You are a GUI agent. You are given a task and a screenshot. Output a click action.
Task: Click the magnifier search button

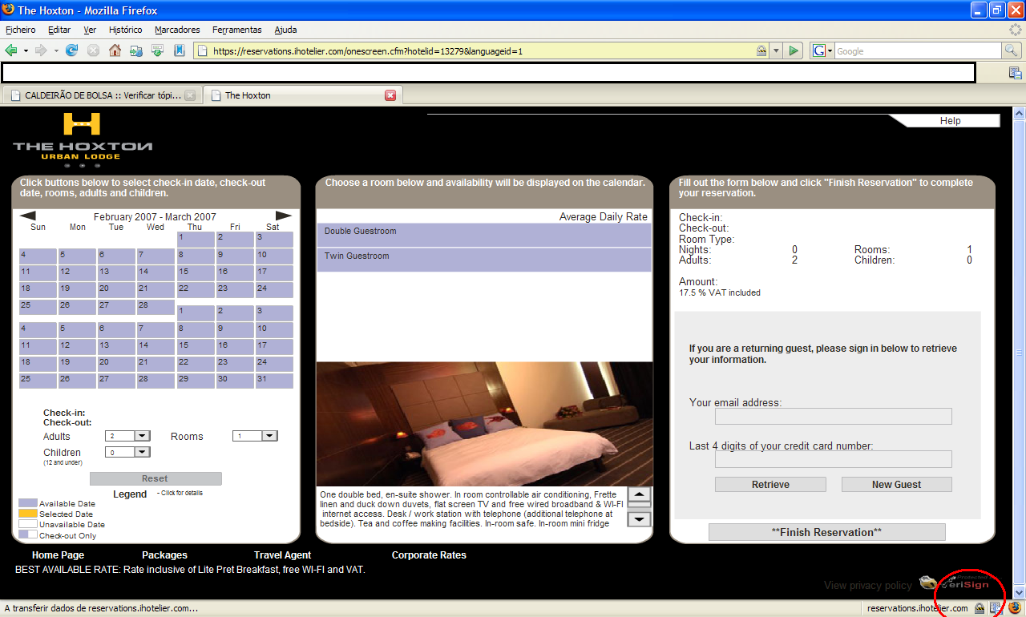point(1013,50)
